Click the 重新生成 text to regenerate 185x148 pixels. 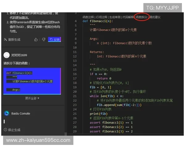tap(14, 40)
